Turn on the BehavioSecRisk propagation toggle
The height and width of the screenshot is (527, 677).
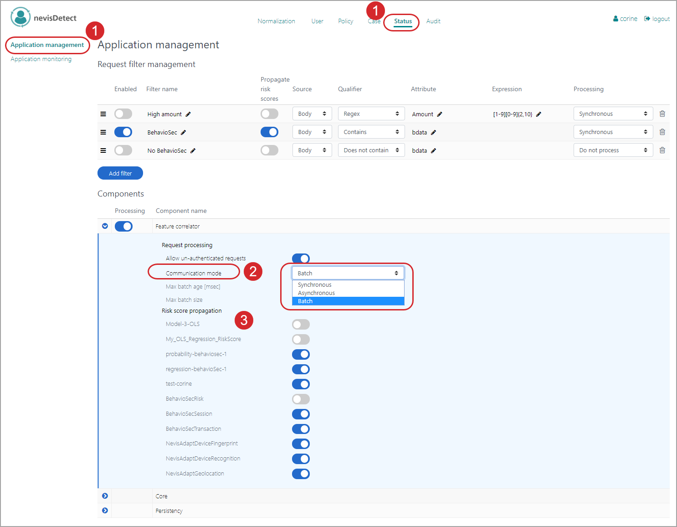click(301, 399)
